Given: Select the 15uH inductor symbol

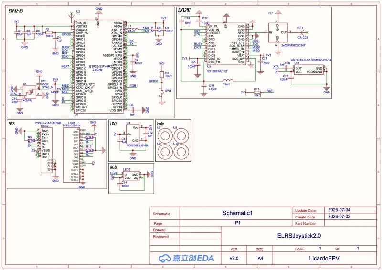Looking at the screenshot, I should pyautogui.click(x=228, y=81).
